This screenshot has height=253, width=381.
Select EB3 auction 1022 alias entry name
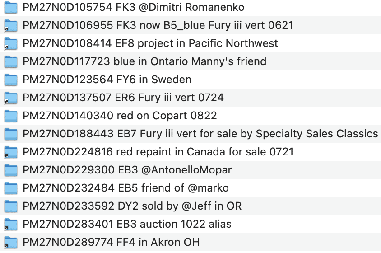(x=127, y=224)
